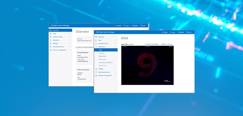This screenshot has height=116, width=243.
Task: Select Reboot BMC under Operations
Action: click(x=103, y=56)
